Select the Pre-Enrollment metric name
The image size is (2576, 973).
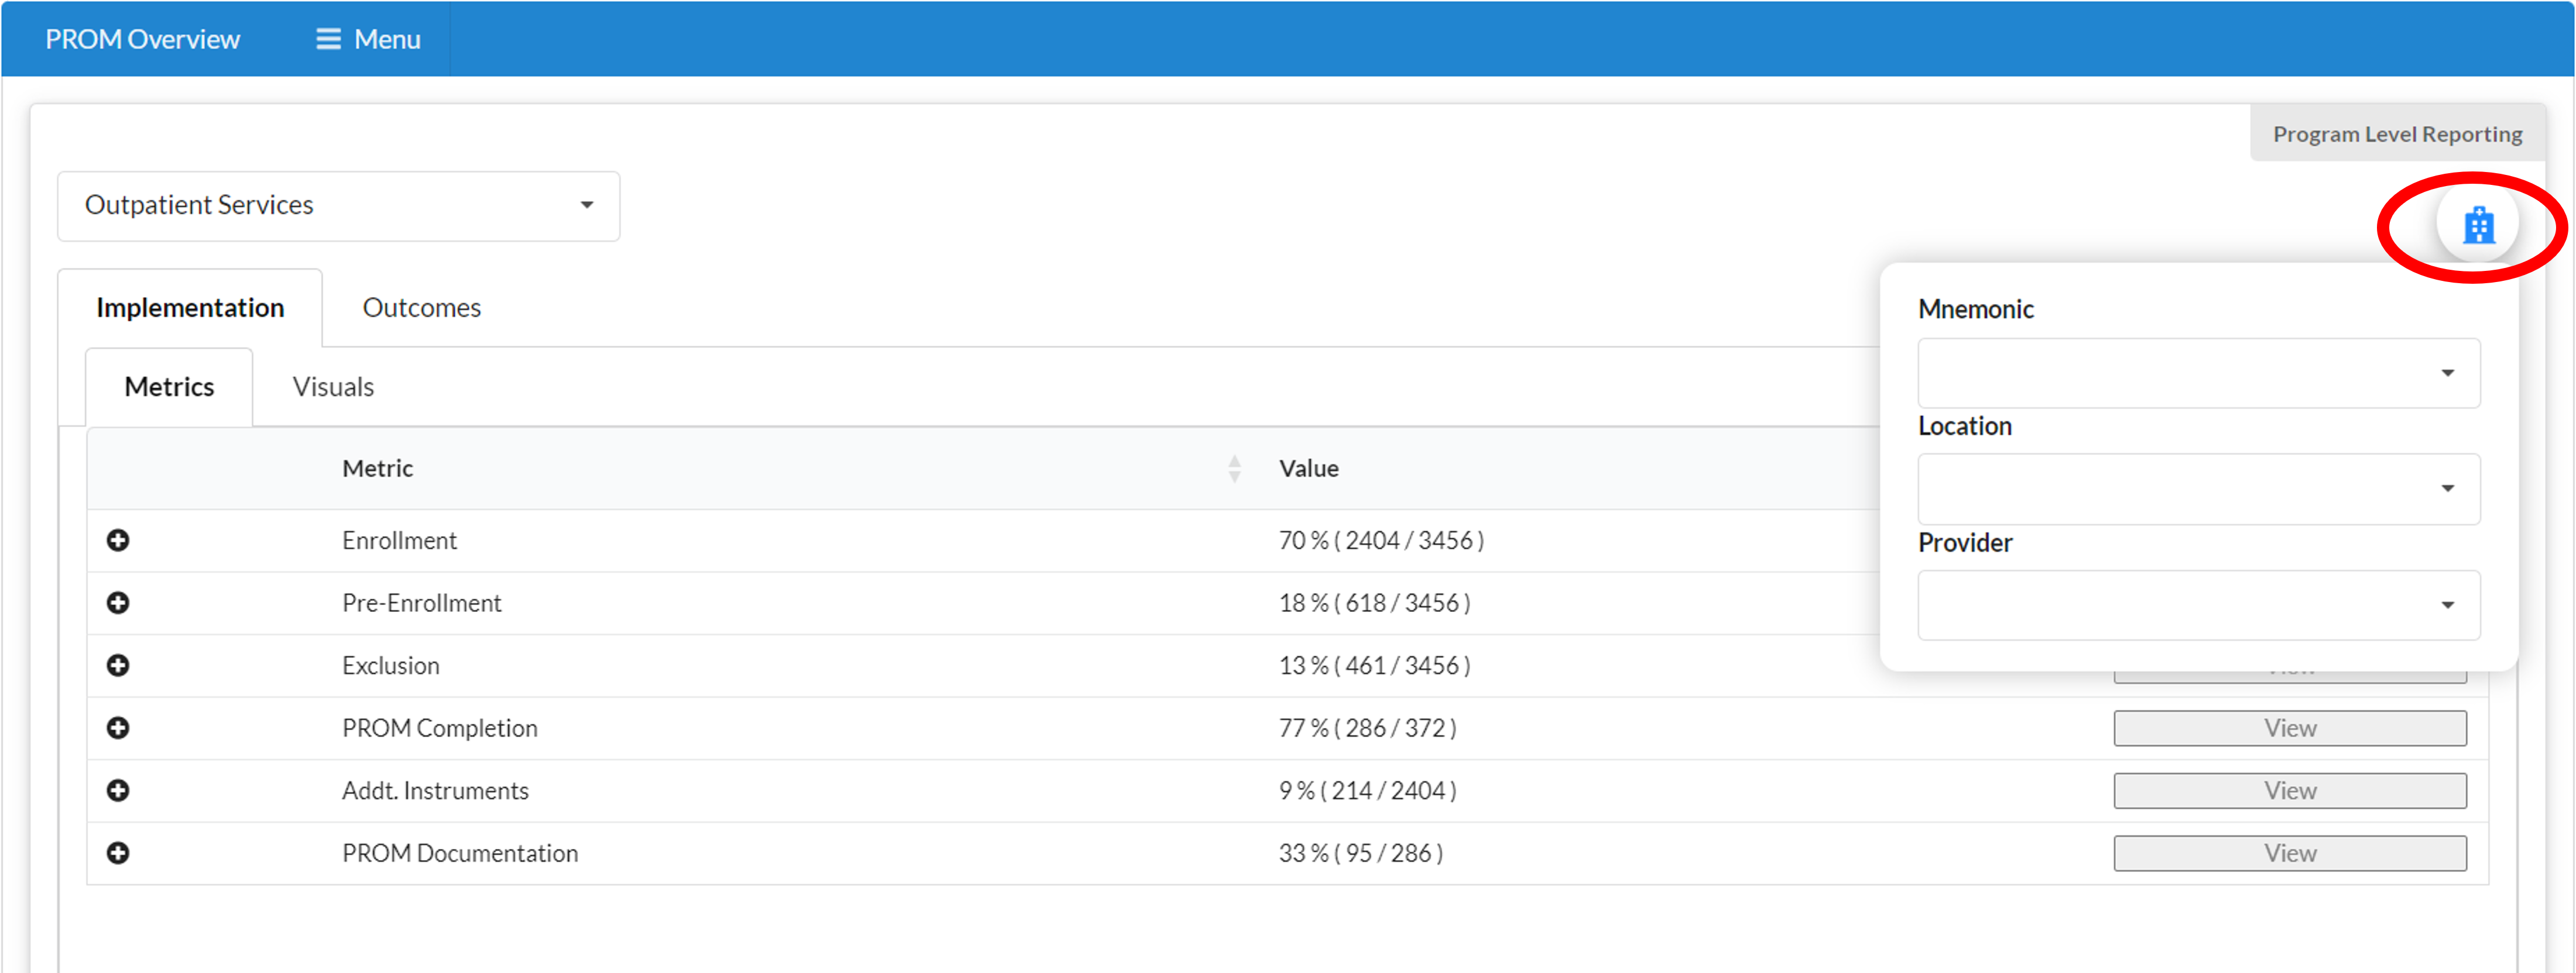point(421,603)
